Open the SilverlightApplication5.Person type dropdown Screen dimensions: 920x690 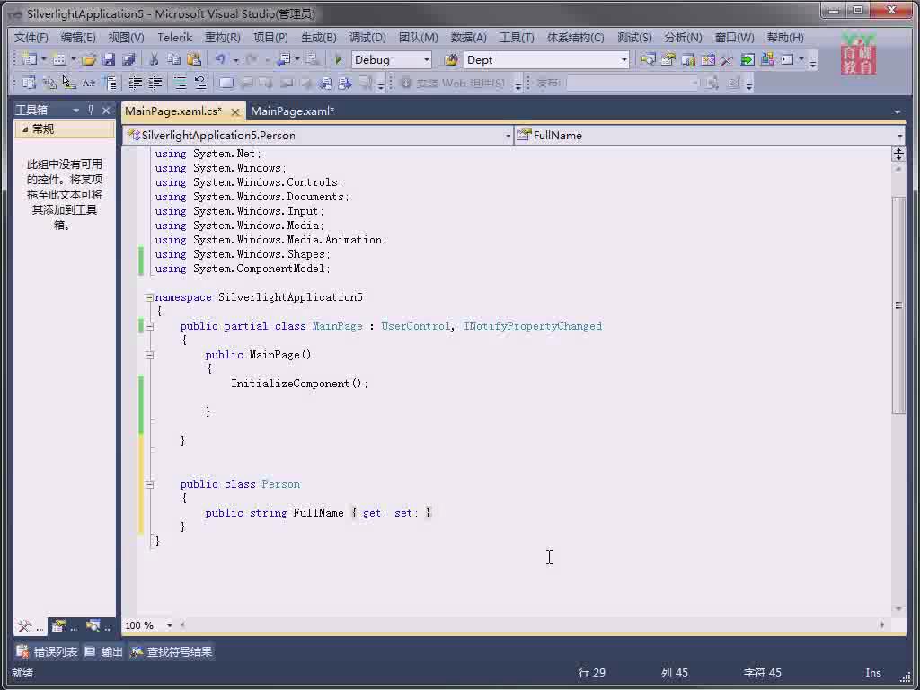[509, 136]
